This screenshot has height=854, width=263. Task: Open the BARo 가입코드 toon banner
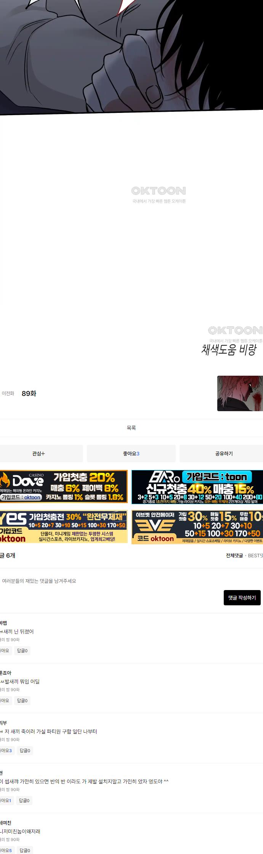197,487
